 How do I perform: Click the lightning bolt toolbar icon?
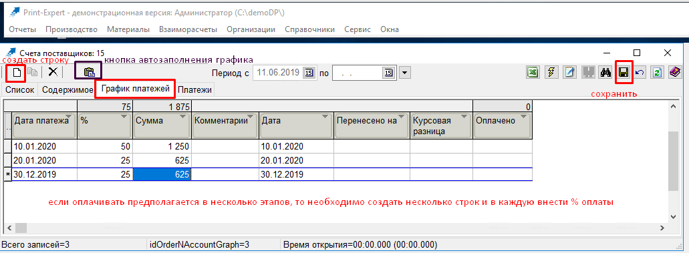click(551, 73)
